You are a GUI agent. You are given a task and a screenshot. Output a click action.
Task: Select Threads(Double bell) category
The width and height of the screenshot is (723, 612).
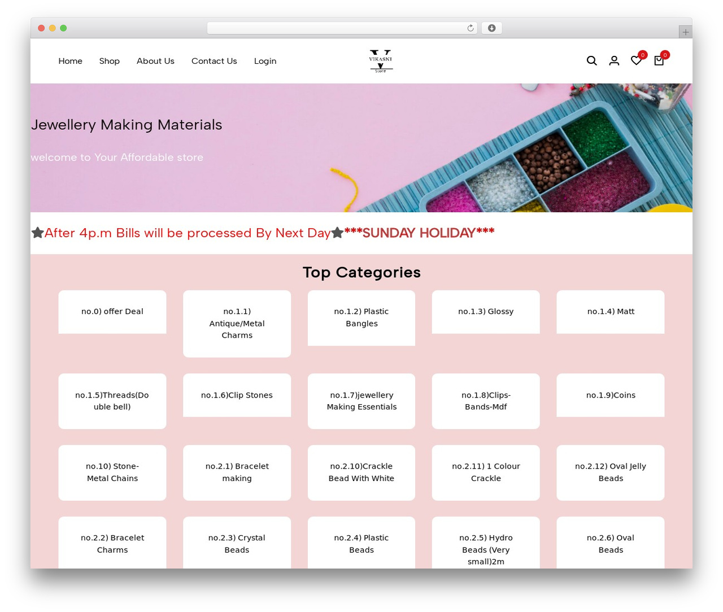(x=112, y=401)
